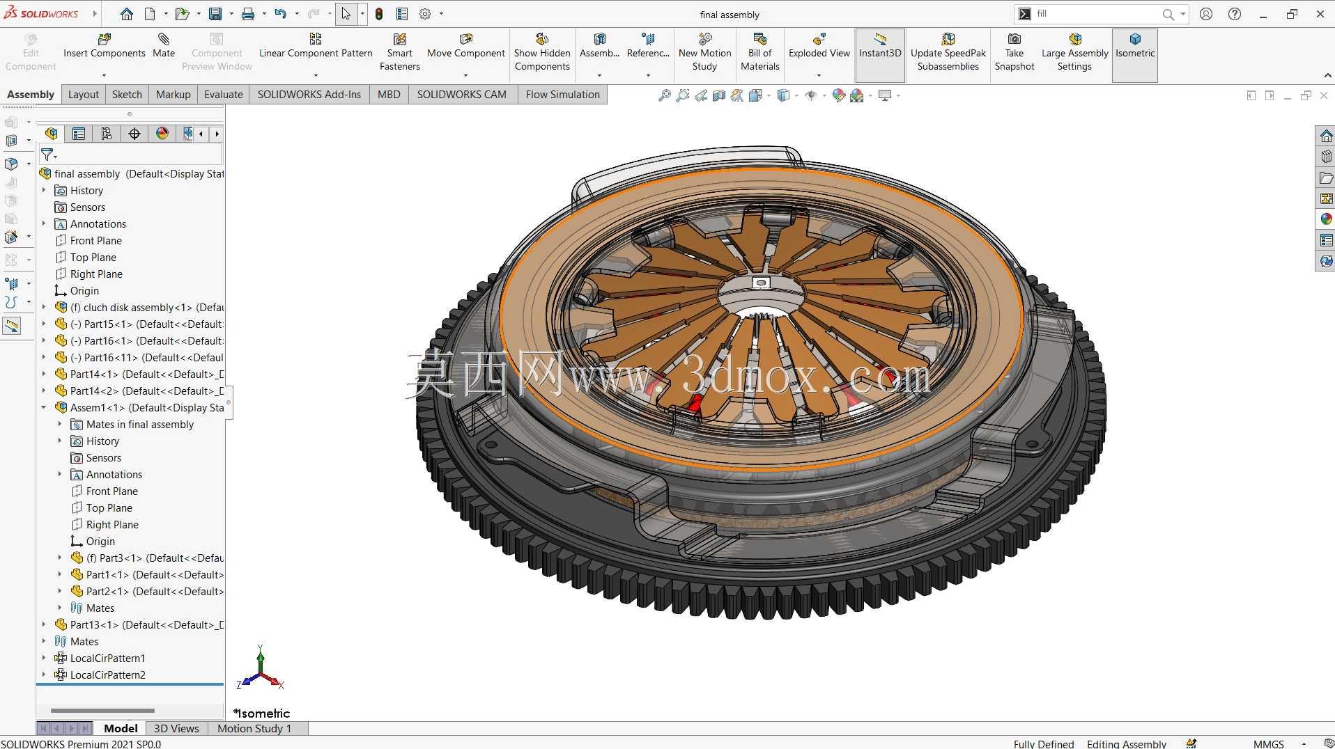Open a file using the Open icon

(x=182, y=14)
